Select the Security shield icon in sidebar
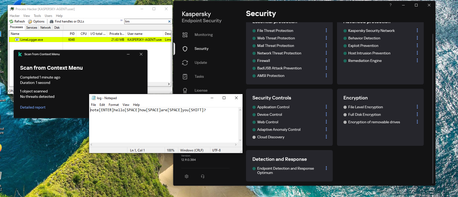Image resolution: width=458 pixels, height=197 pixels. coord(185,49)
